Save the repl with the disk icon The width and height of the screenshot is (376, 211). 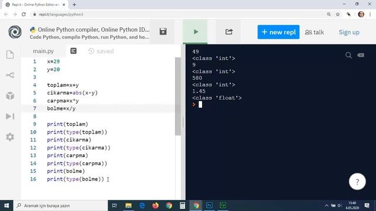pos(163,32)
